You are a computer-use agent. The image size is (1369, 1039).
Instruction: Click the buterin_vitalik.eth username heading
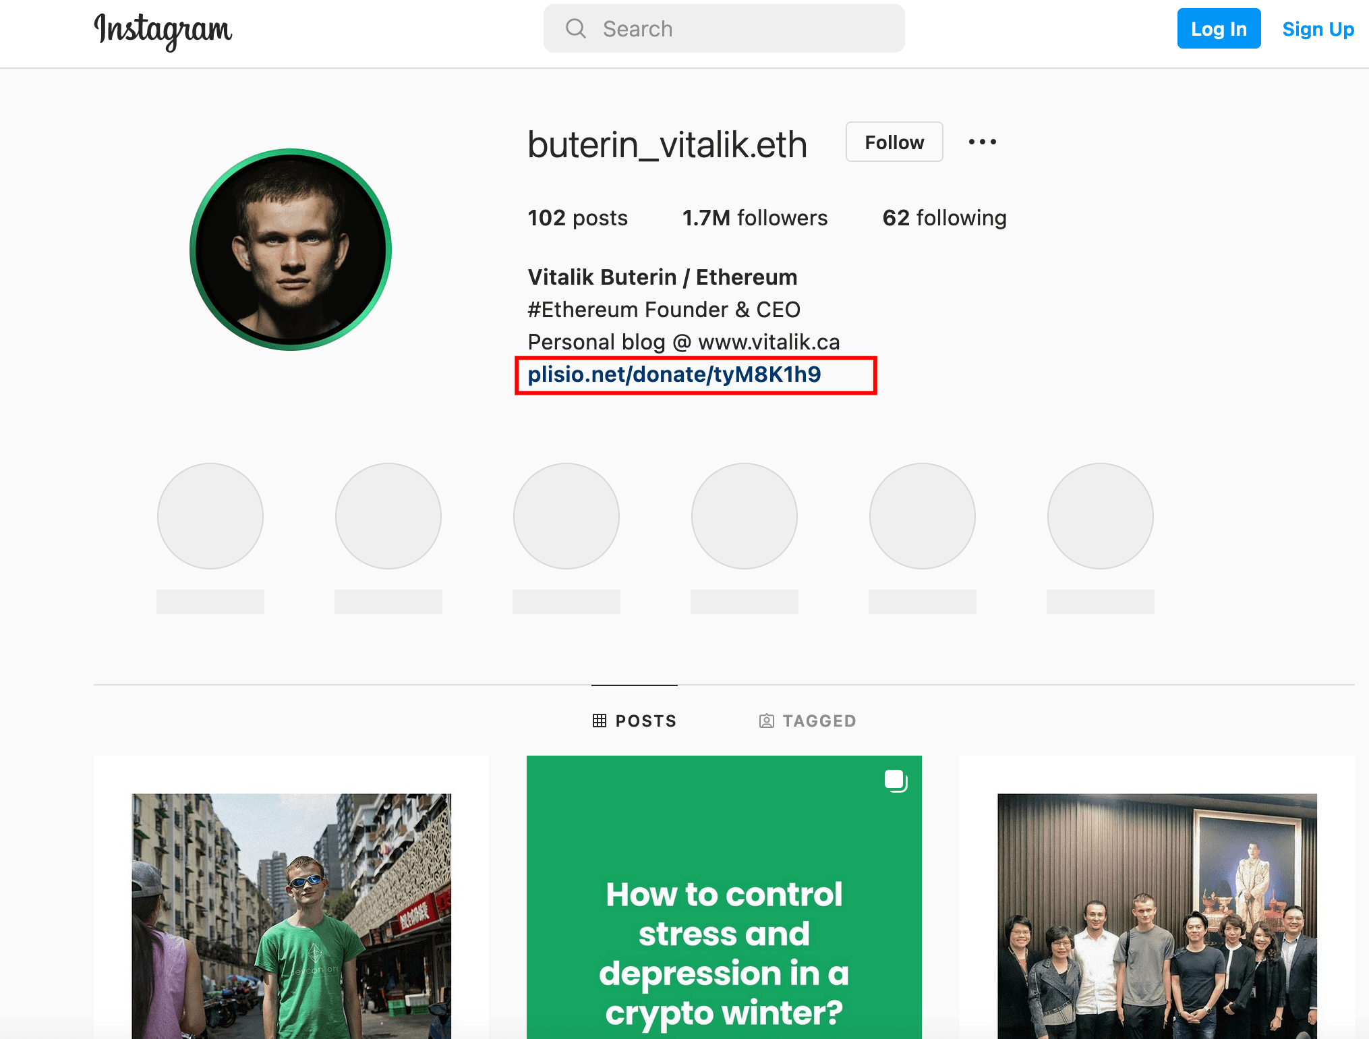pos(667,144)
